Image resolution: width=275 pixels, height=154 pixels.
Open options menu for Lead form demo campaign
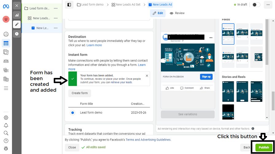(56, 9)
